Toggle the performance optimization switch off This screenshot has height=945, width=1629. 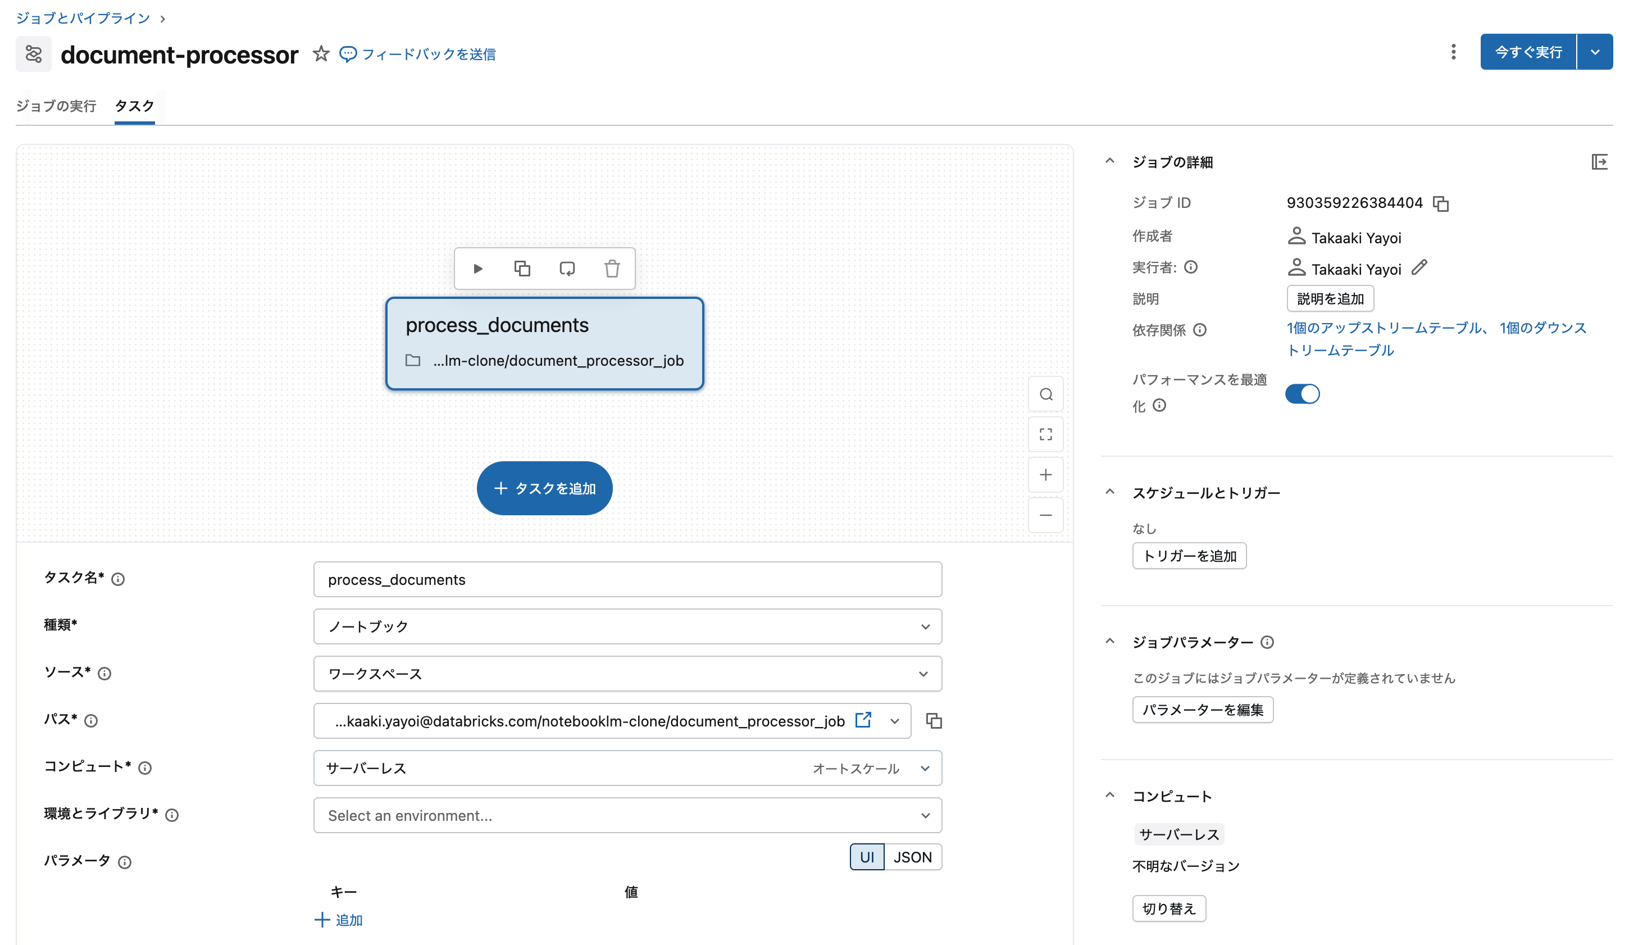pos(1302,394)
